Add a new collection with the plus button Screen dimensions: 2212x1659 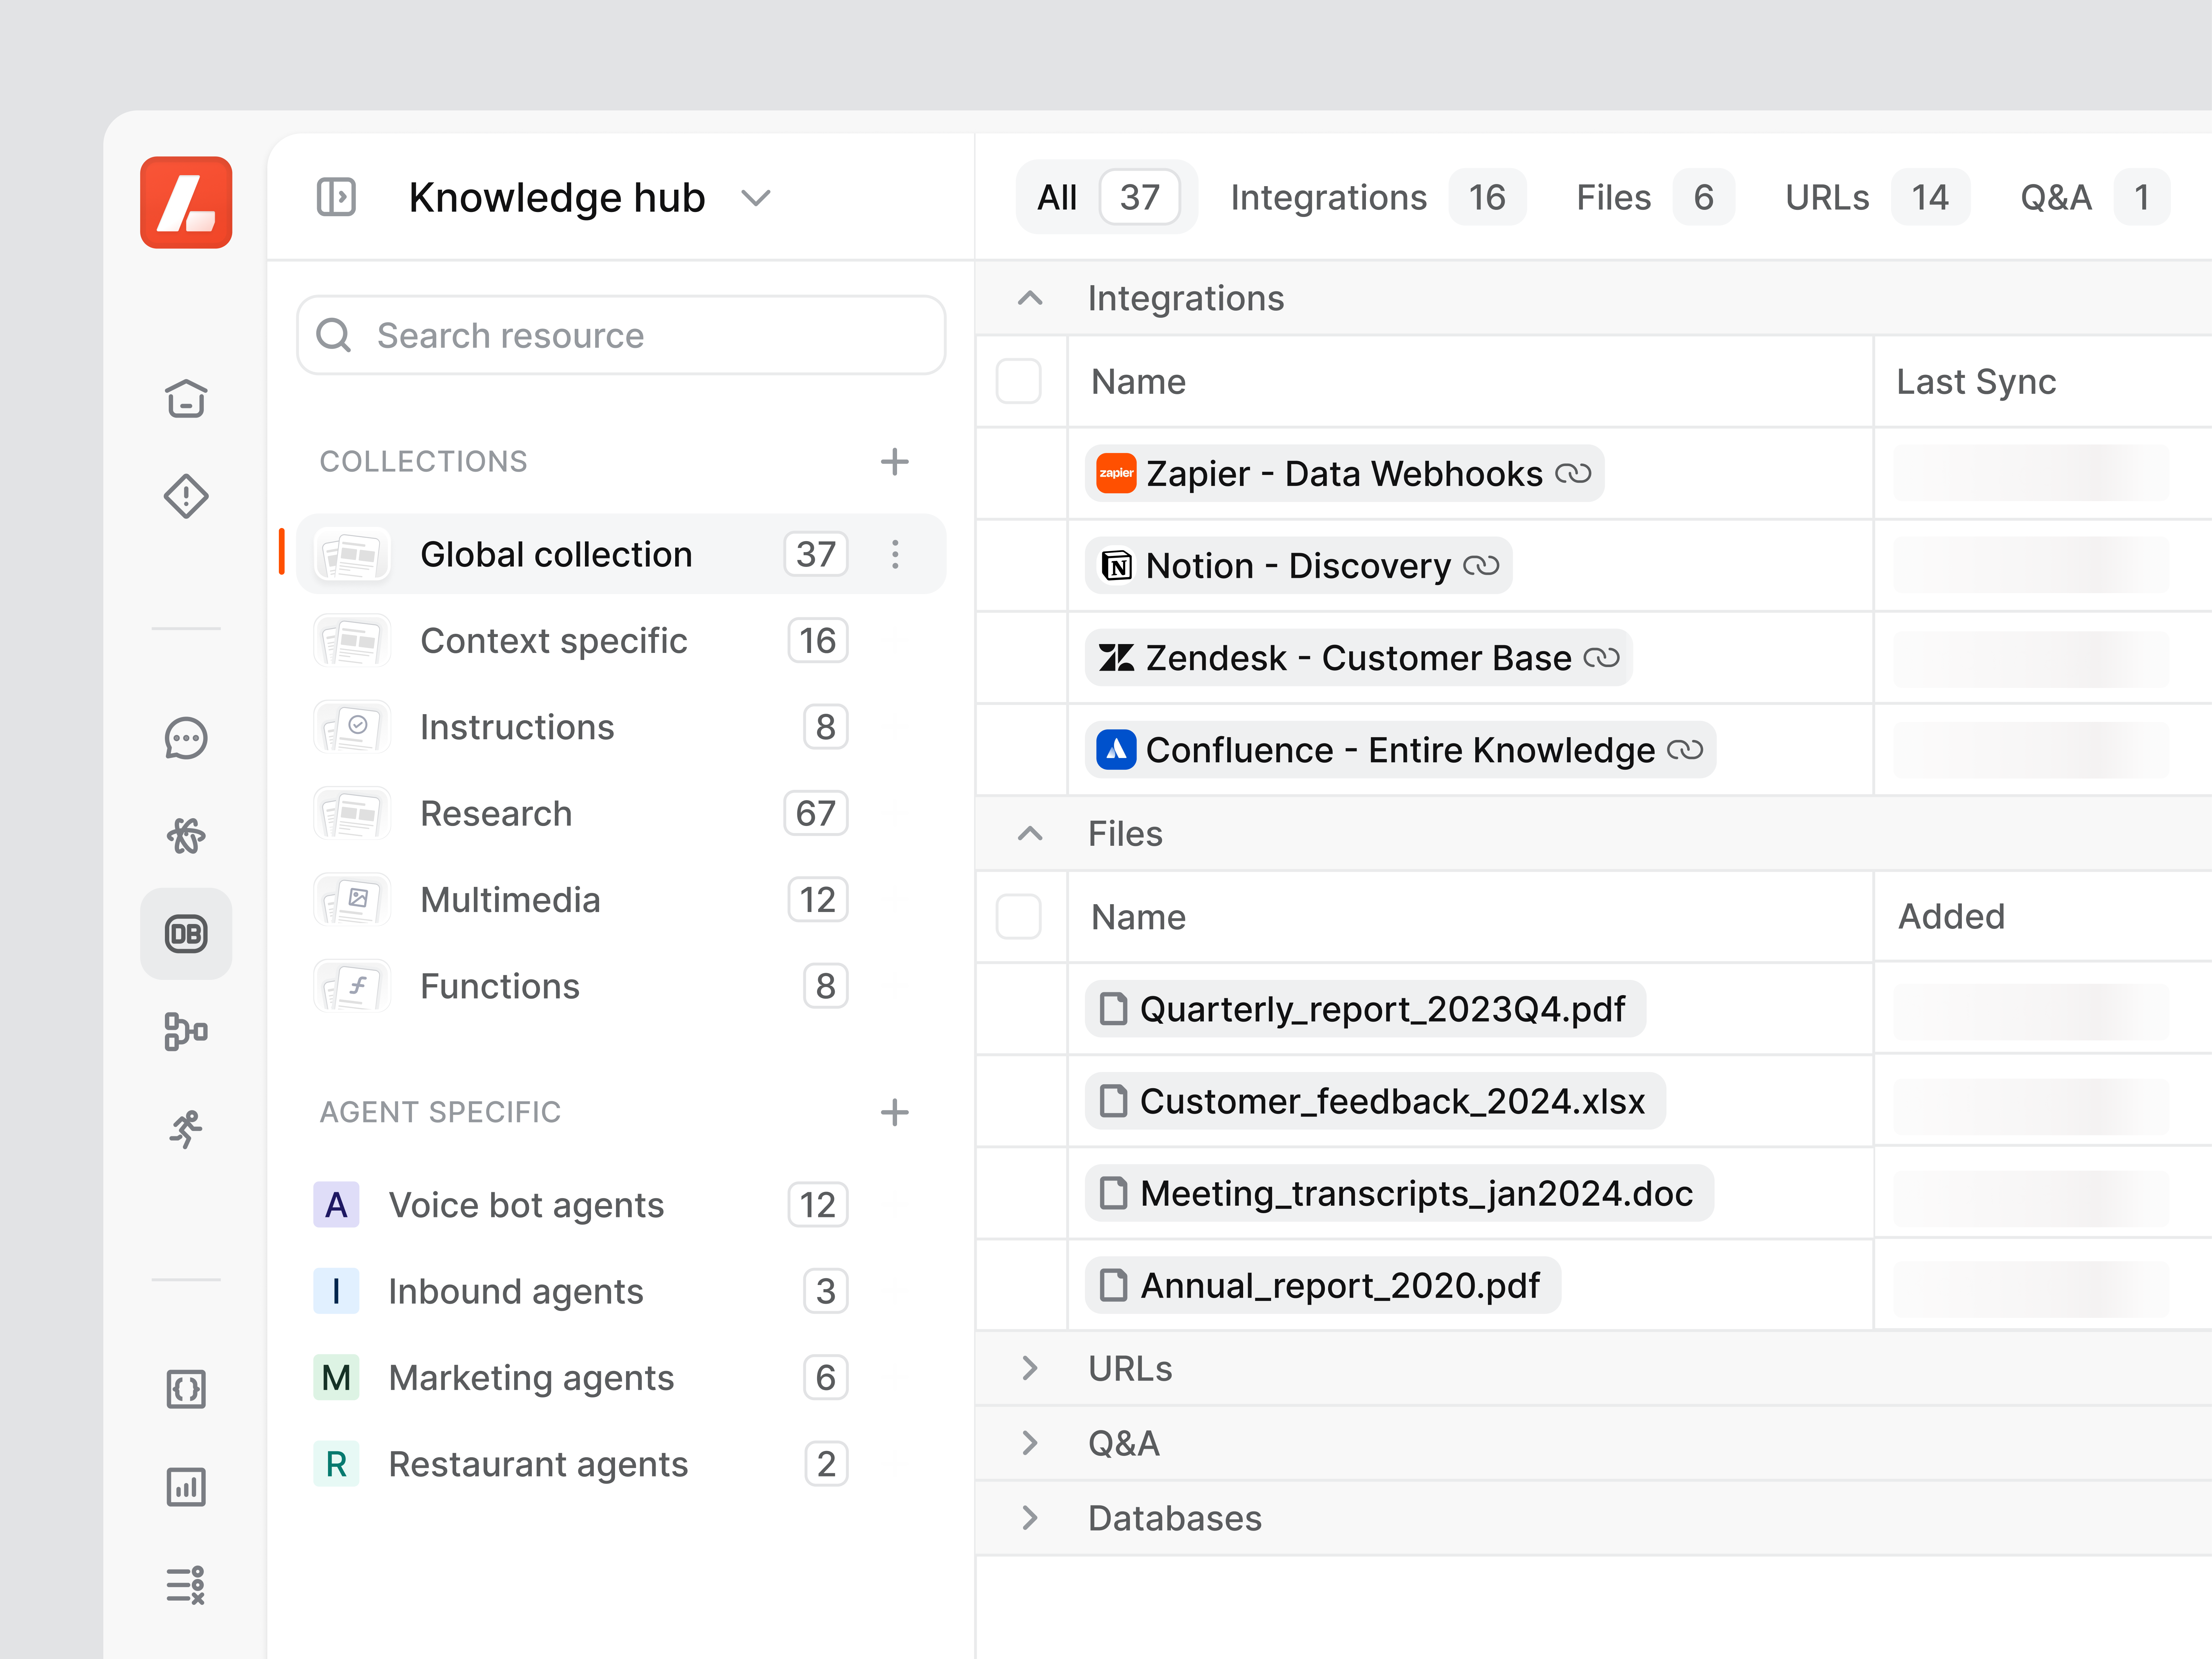tap(895, 461)
